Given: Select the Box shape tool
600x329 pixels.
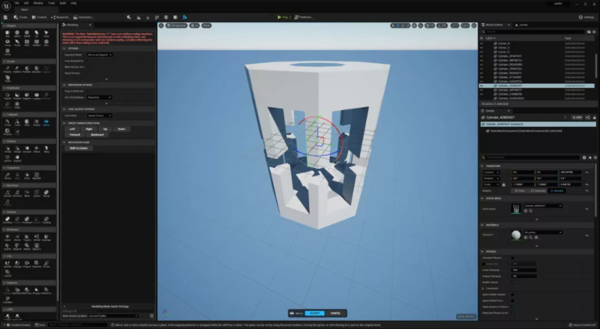Looking at the screenshot, I should (7, 33).
